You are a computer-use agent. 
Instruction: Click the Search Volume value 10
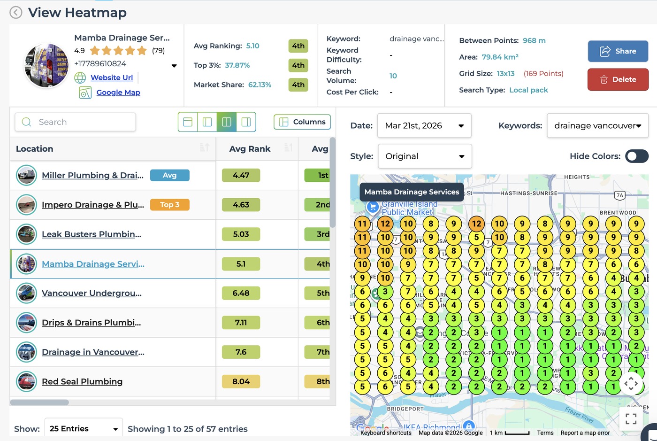tap(393, 76)
